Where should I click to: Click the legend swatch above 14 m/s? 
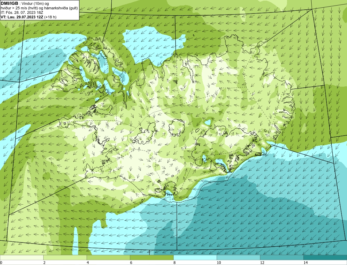[x=325, y=258]
